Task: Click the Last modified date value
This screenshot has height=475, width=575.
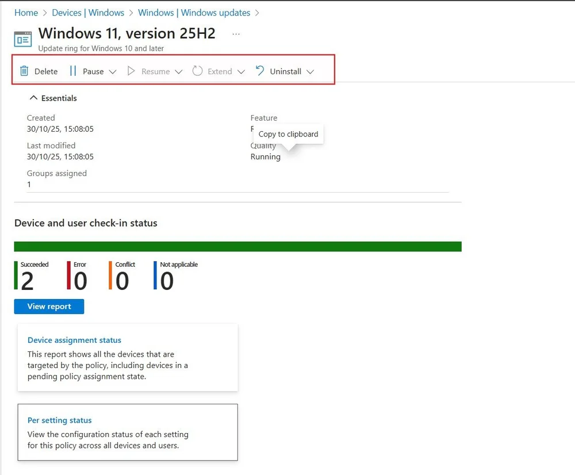Action: pyautogui.click(x=60, y=156)
